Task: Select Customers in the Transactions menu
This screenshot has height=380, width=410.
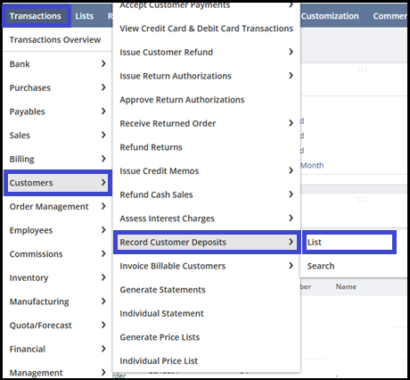Action: [58, 183]
